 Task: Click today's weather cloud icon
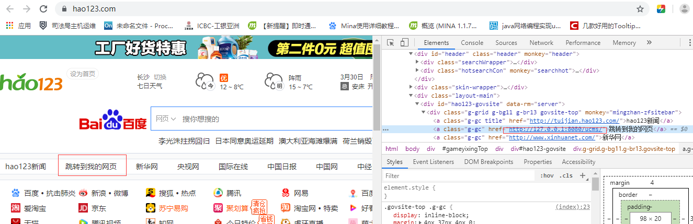[205, 82]
